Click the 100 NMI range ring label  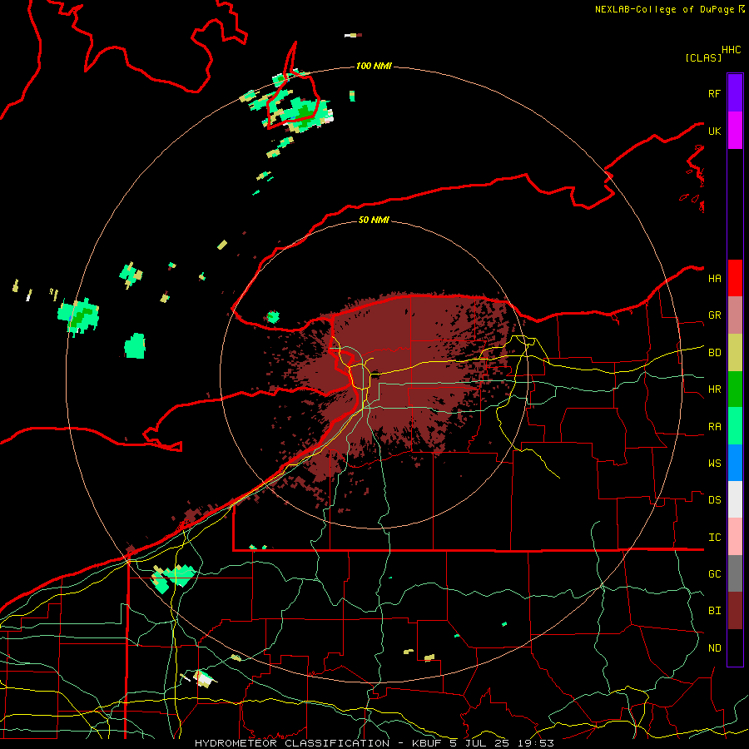[x=374, y=66]
